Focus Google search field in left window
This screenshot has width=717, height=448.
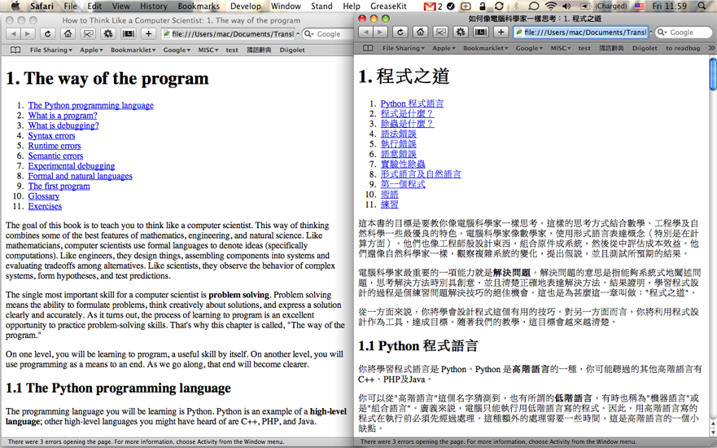[x=329, y=34]
